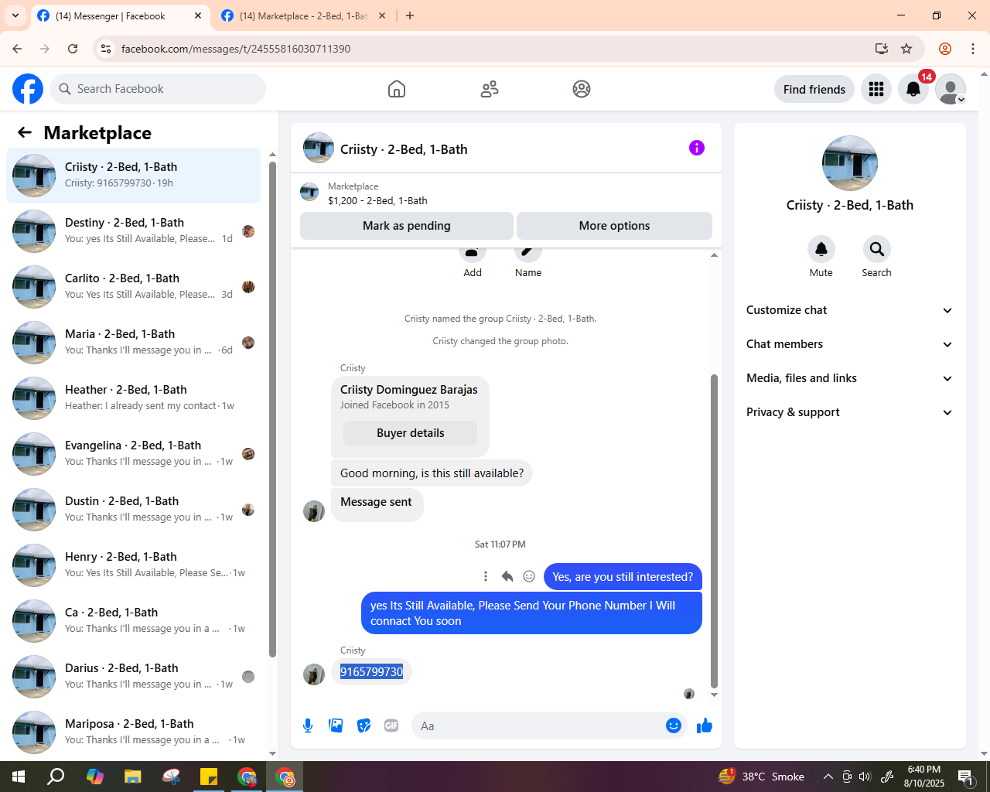Search in conversation using magnifier icon
Viewport: 990px width, 792px height.
(x=876, y=249)
